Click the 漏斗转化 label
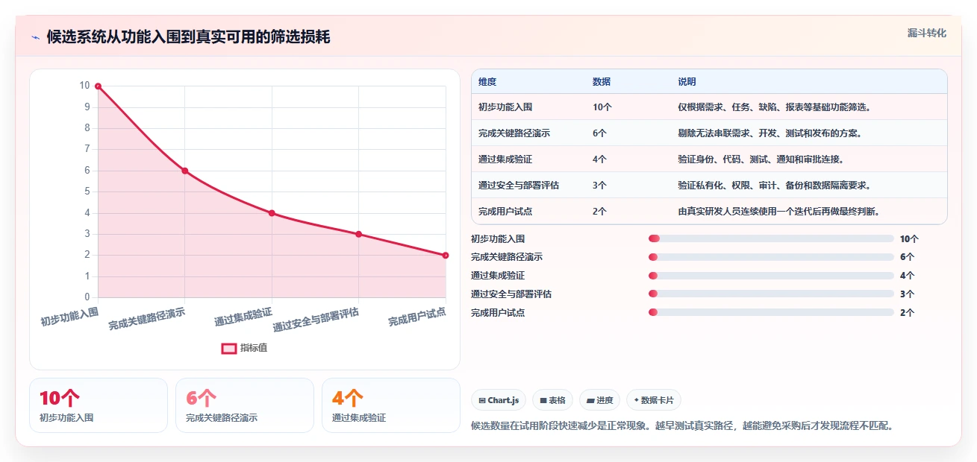Viewport: 977px width, 462px height. point(927,34)
